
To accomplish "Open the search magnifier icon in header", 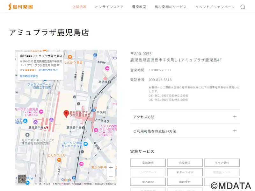I will click(243, 7).
